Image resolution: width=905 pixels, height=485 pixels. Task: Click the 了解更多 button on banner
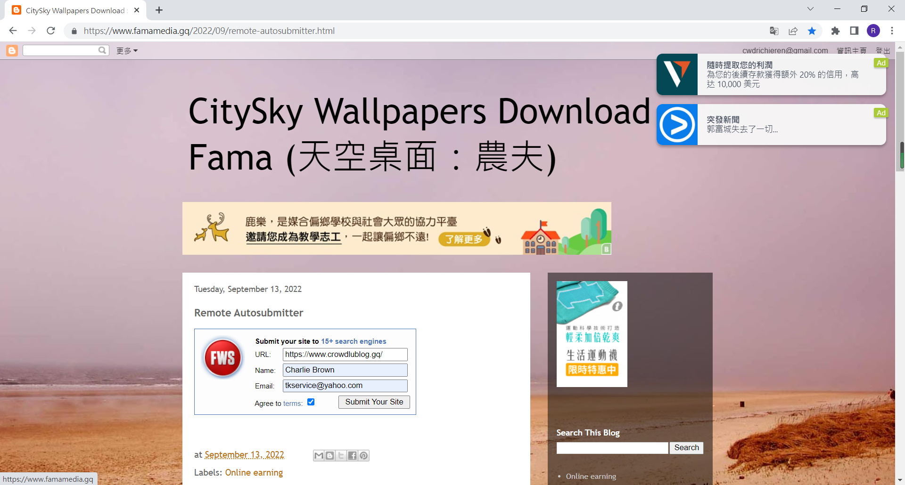click(464, 239)
